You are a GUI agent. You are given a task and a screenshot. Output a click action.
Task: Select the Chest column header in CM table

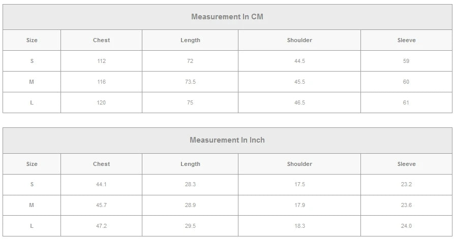pyautogui.click(x=101, y=40)
